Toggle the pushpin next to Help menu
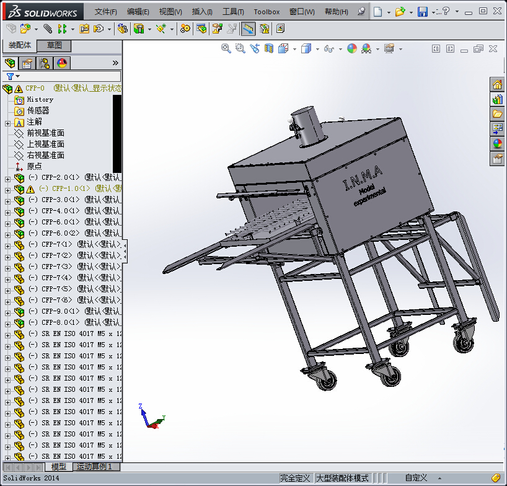 362,12
